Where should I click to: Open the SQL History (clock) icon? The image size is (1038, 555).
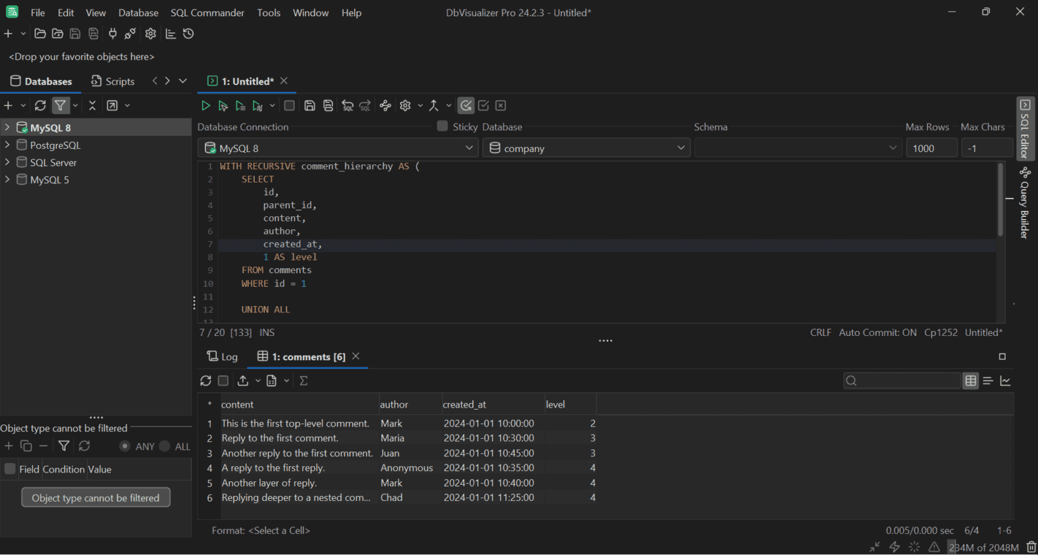[188, 33]
